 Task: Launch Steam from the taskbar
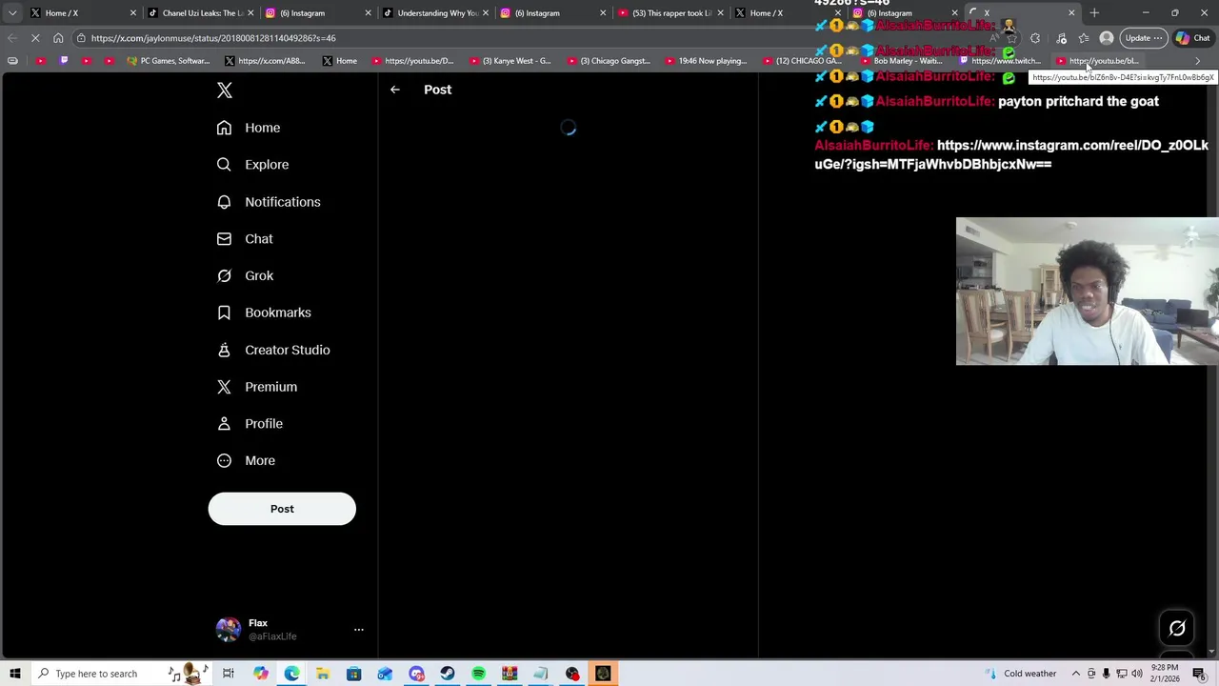448,674
